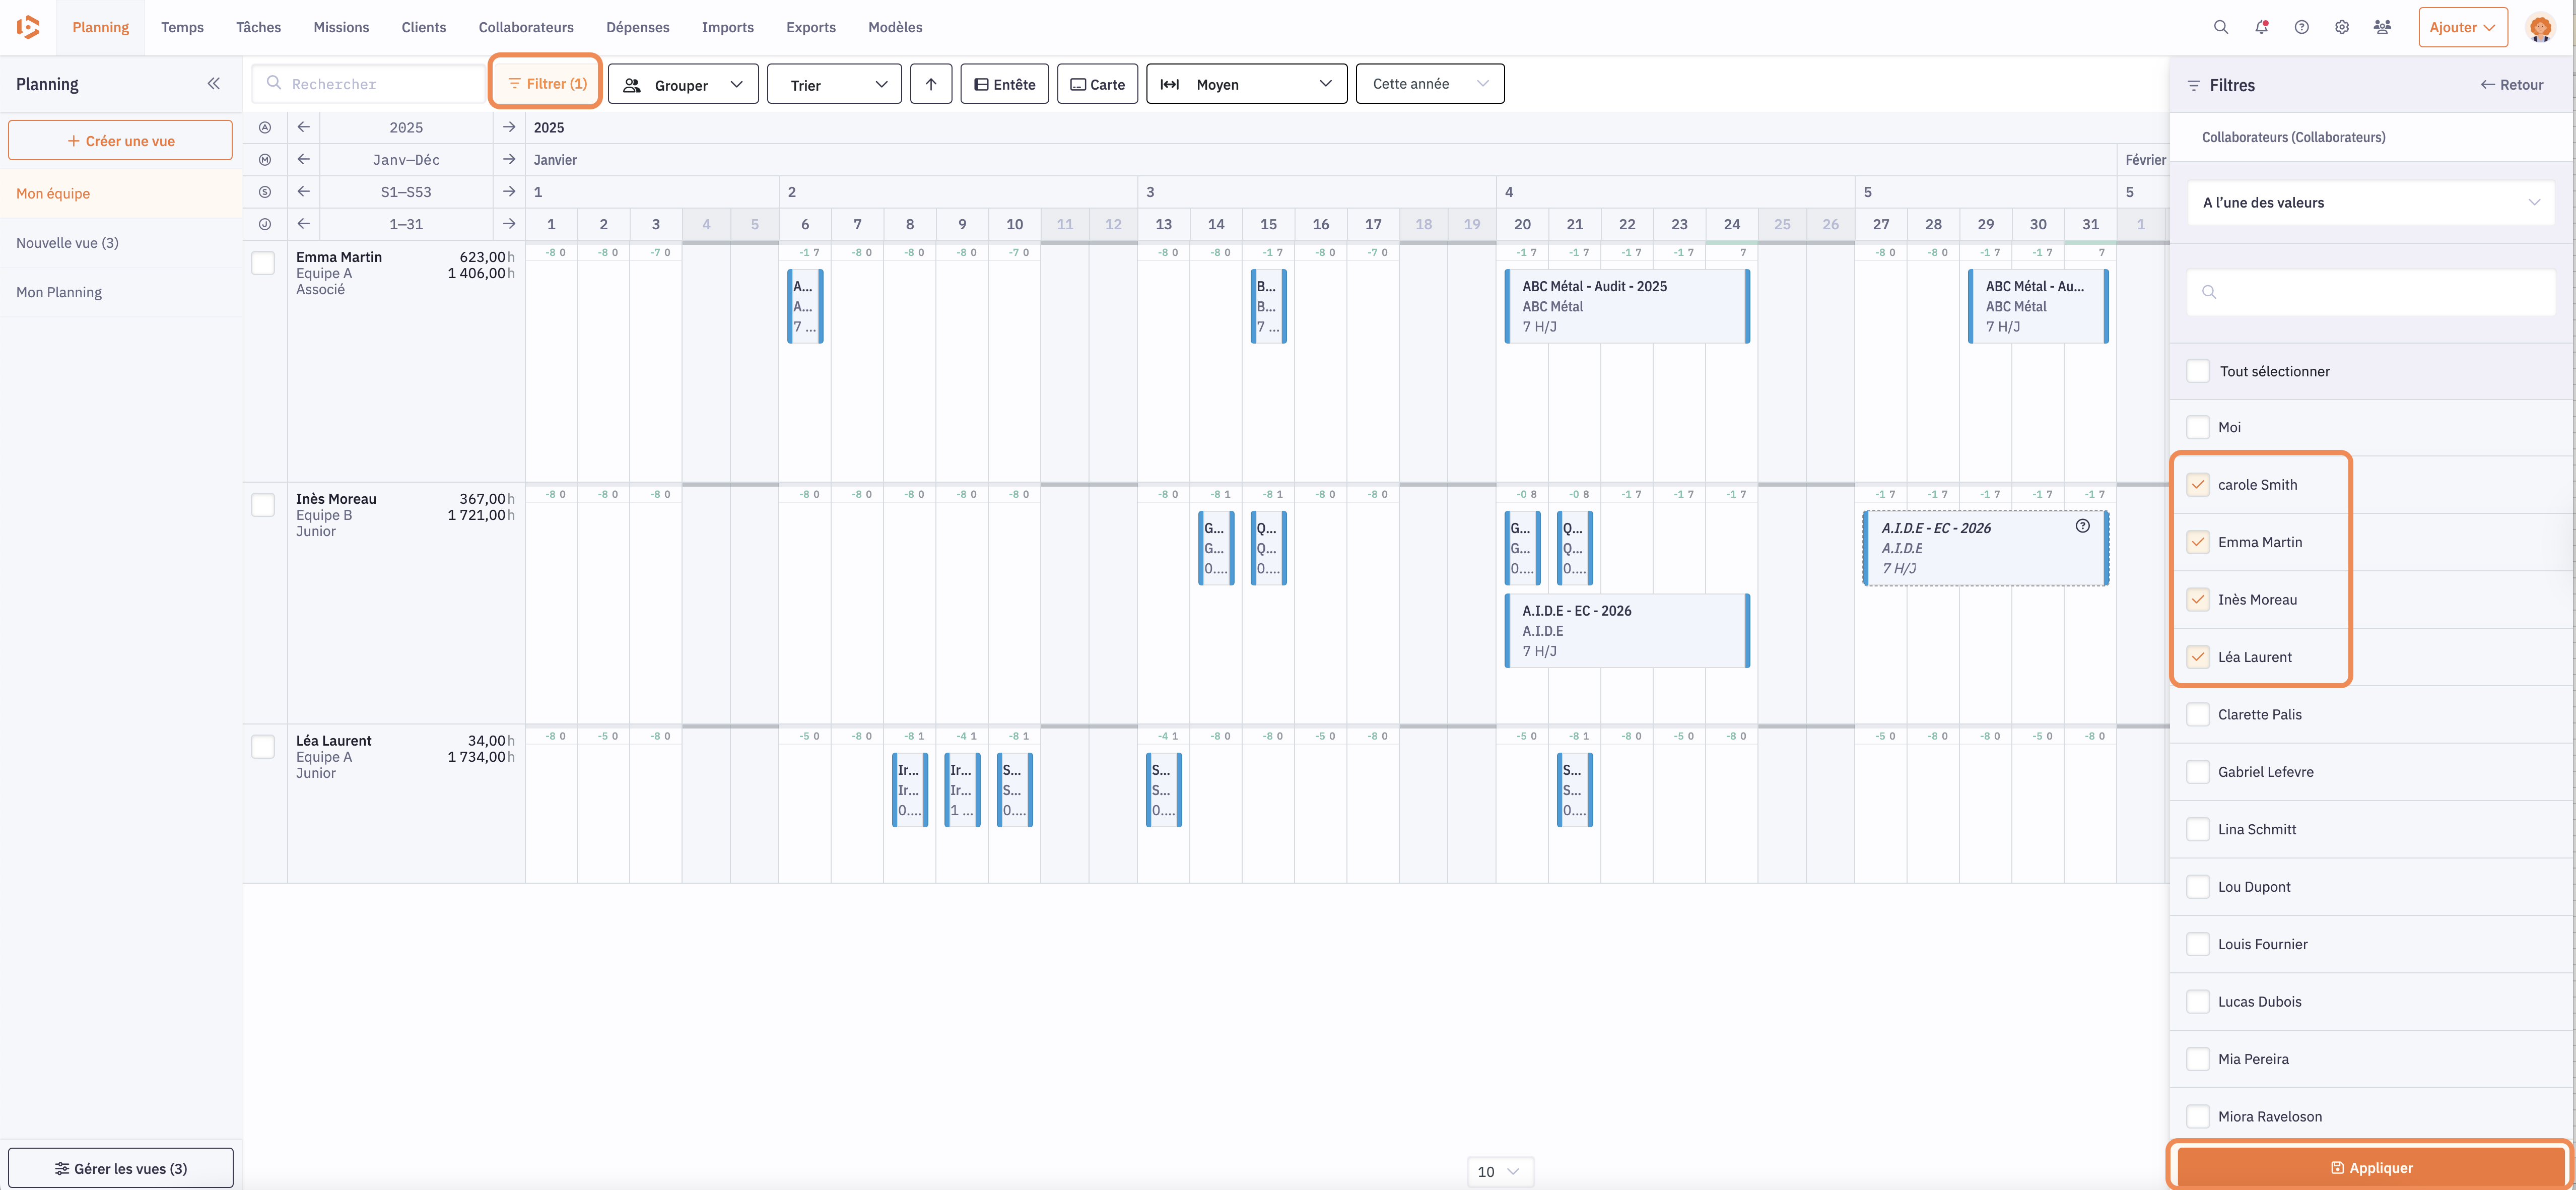Click the help icon on A.I.D.E - EC - 2026 card
Image resolution: width=2576 pixels, height=1190 pixels.
coord(2082,526)
